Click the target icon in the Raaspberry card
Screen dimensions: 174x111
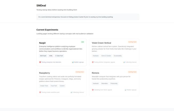point(40,92)
